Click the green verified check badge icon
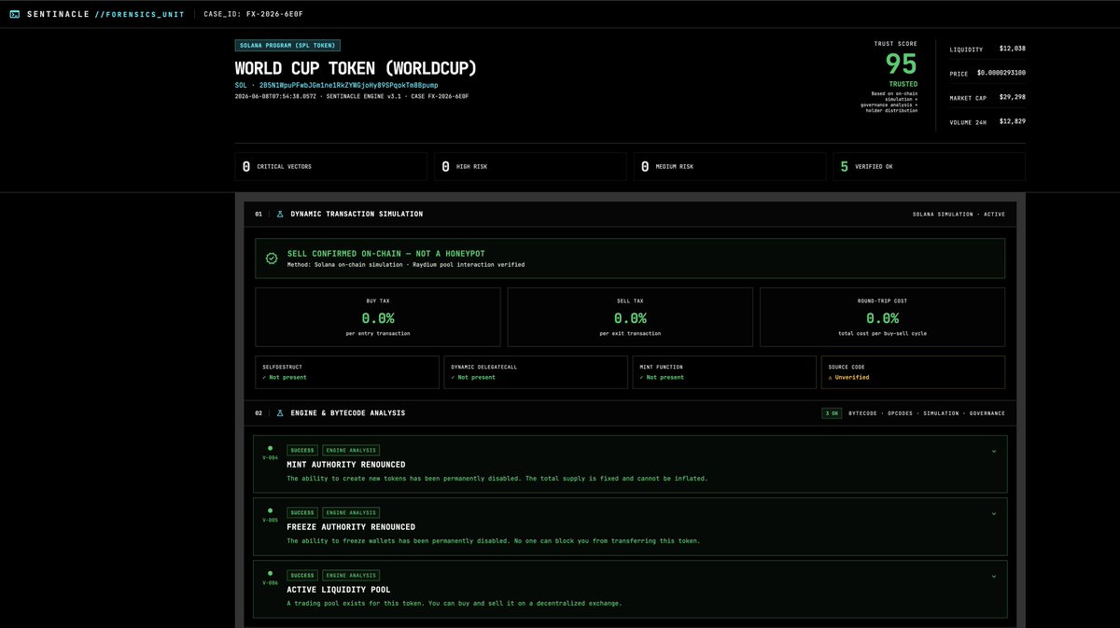Image resolution: width=1120 pixels, height=628 pixels. (272, 258)
